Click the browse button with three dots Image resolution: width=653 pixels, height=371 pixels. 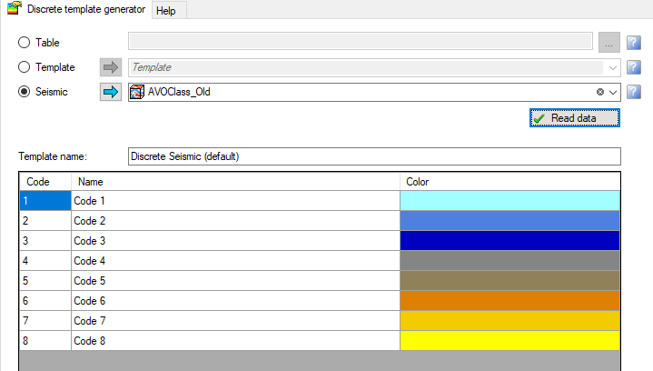[608, 43]
